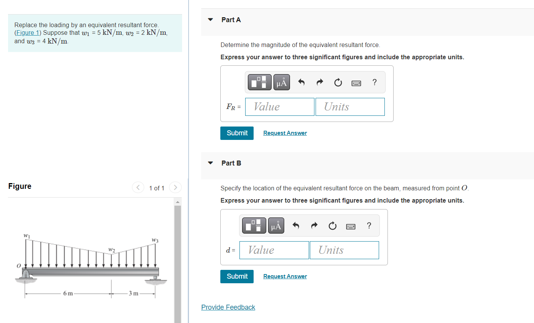
Task: Open the Provide Feedback page
Action: tap(228, 307)
